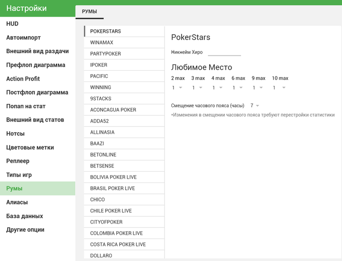Open the 6 max favorite seat dropdown
The height and width of the screenshot is (261, 342).
[x=237, y=88]
